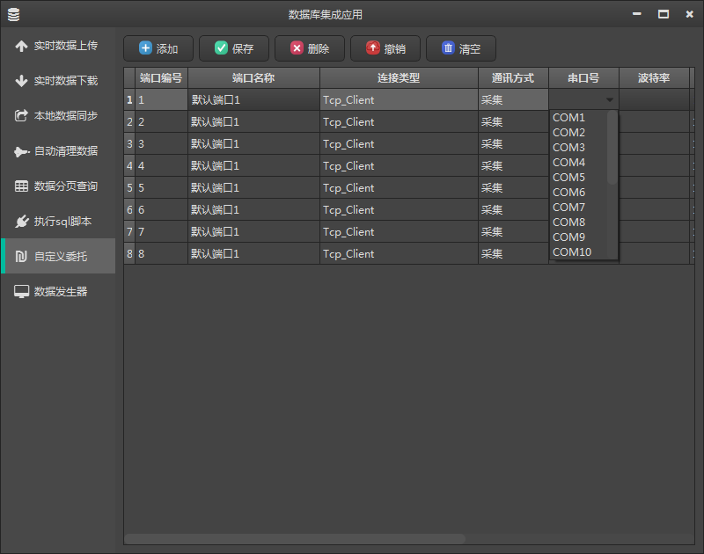704x554 pixels.
Task: Click Tcp_Client cell in row 2
Action: click(x=399, y=121)
